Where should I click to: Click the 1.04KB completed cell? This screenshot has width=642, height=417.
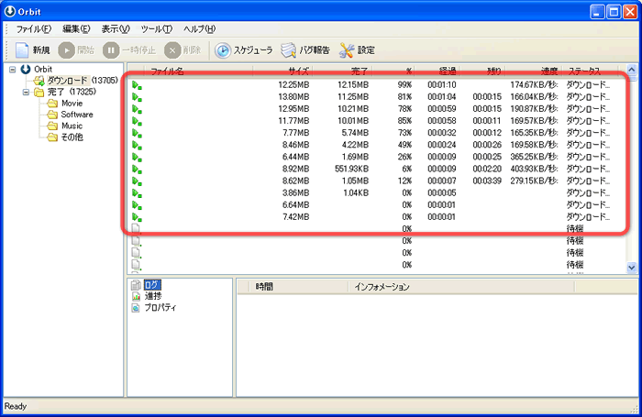click(356, 192)
